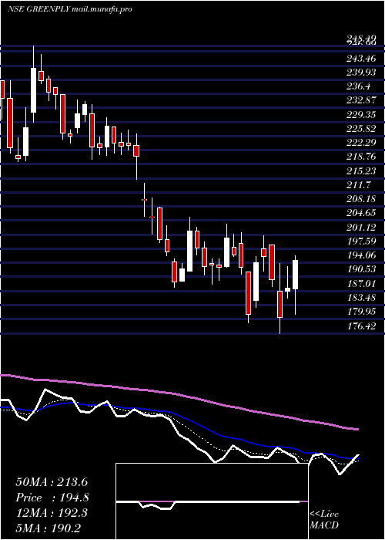The image size is (385, 540).
Task: Click the Live MACD label
Action: 324,520
